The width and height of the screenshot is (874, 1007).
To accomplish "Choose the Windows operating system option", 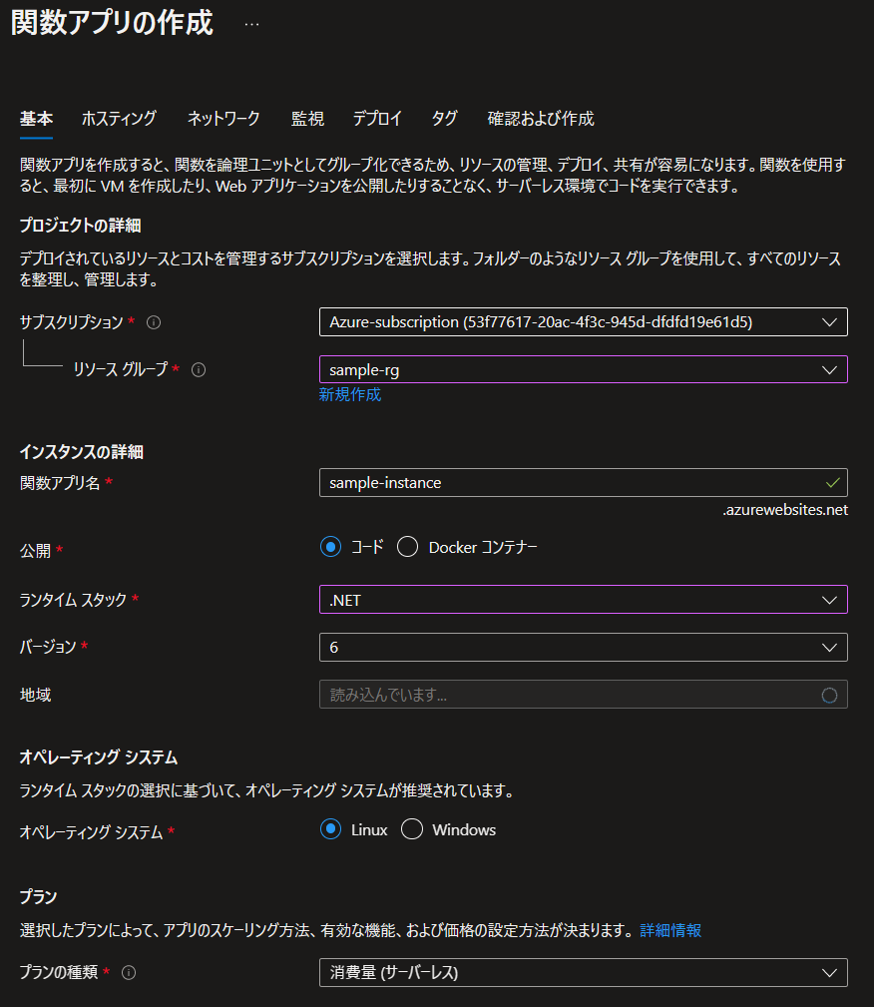I will [412, 829].
